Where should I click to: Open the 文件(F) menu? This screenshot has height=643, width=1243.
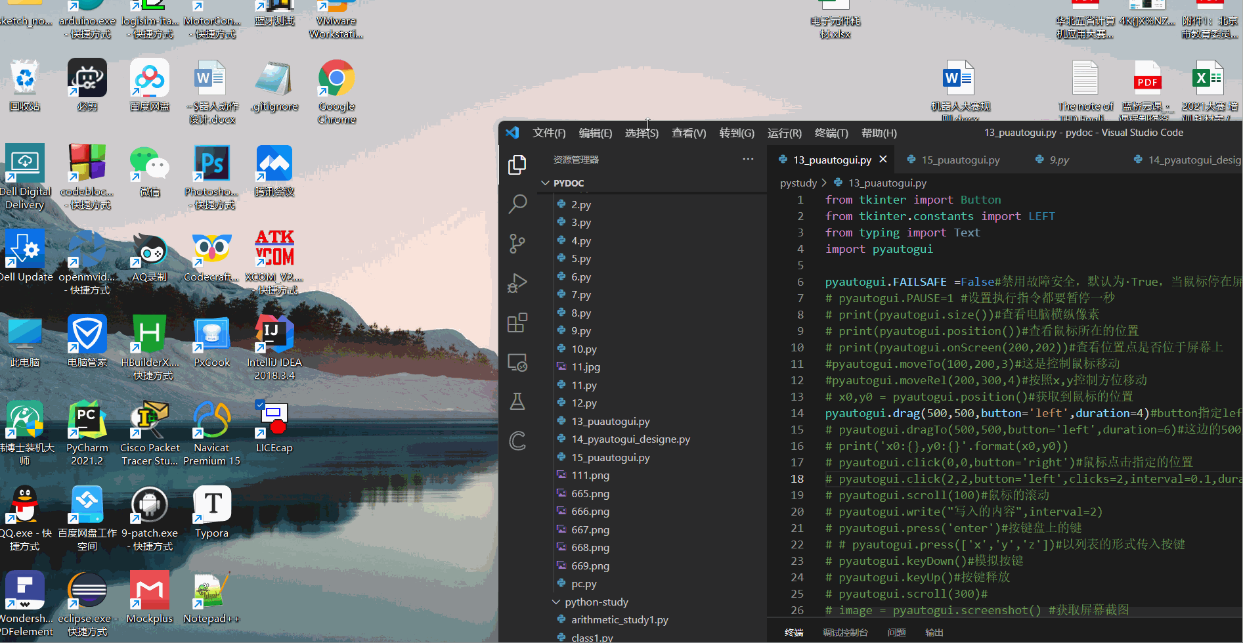click(x=549, y=133)
